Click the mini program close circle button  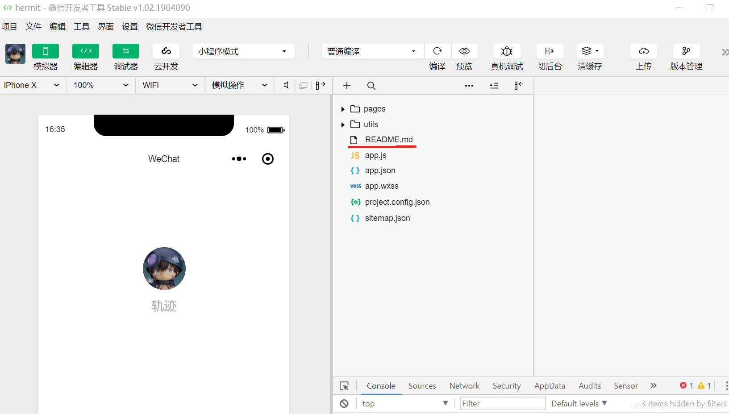(268, 159)
